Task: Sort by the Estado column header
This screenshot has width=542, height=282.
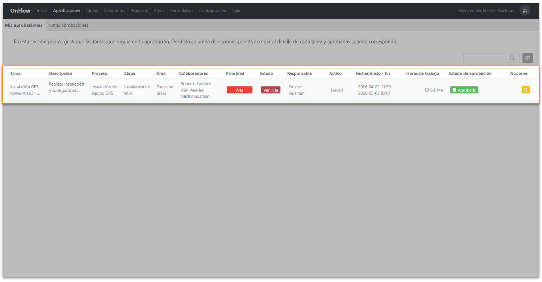Action: (x=267, y=73)
